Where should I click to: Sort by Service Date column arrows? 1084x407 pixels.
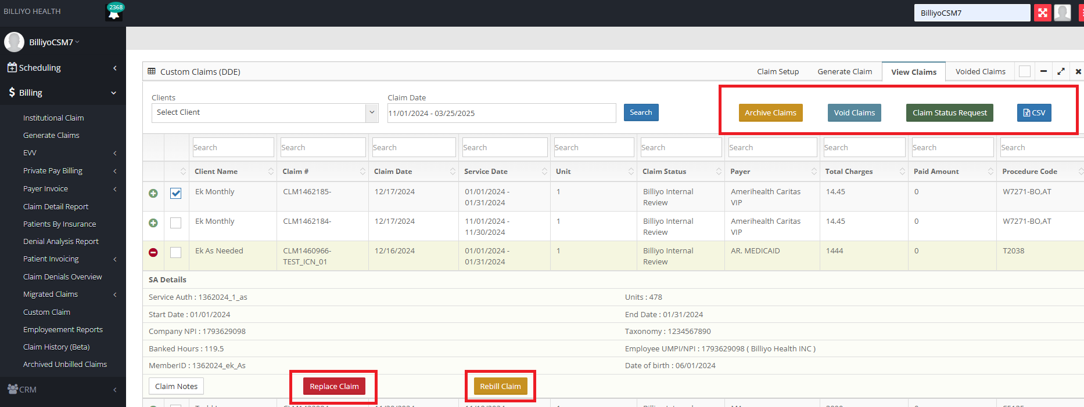coord(544,171)
